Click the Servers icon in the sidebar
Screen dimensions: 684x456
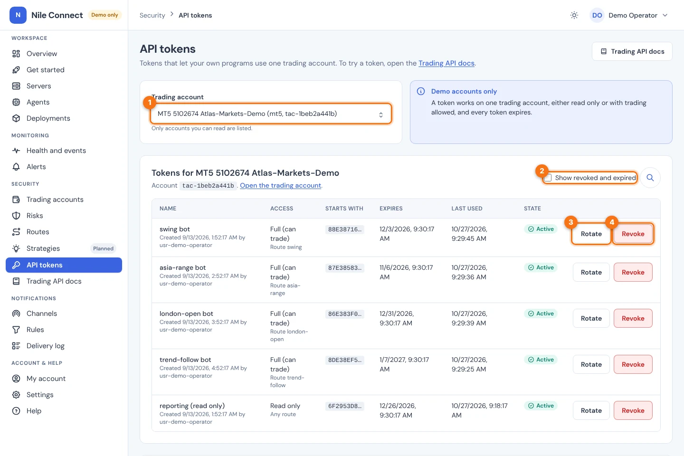coord(16,86)
